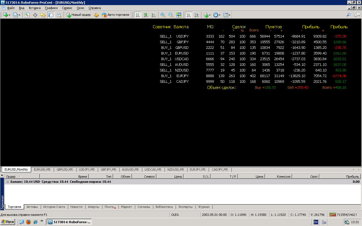The image size is (362, 226).
Task: Launch Internet Explorer from quick launch
Action: click(35, 222)
